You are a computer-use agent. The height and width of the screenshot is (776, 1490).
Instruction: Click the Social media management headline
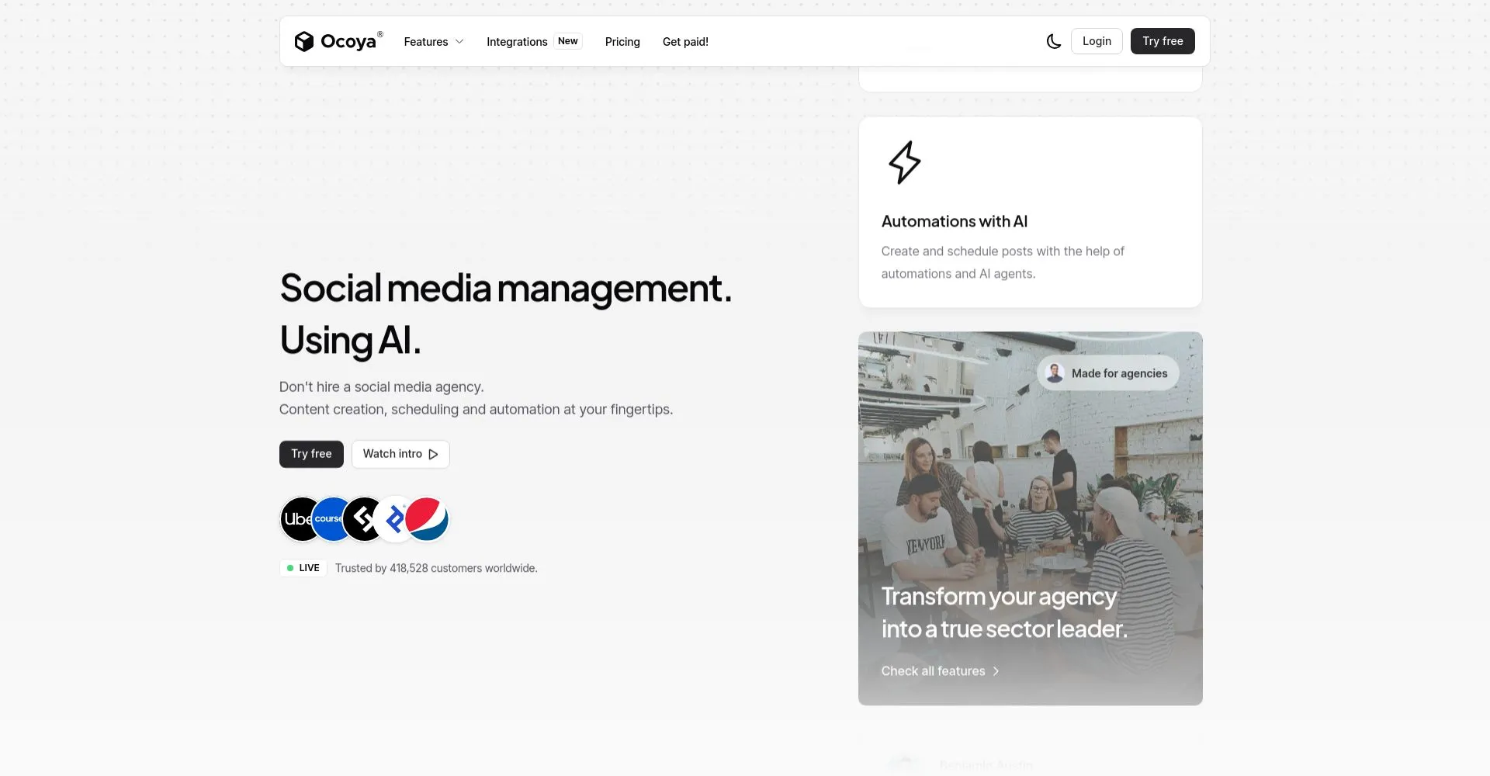pyautogui.click(x=506, y=314)
